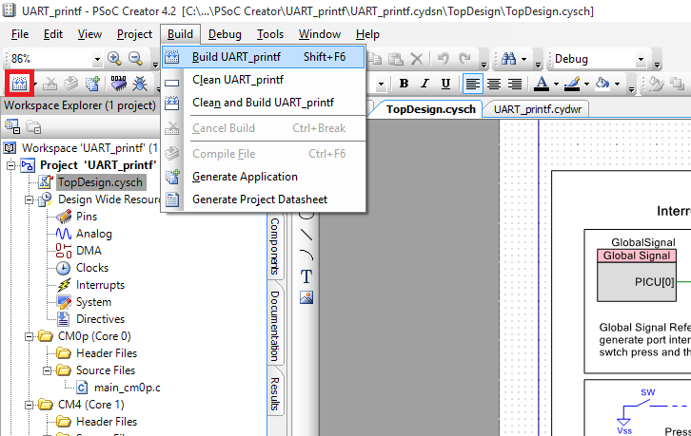
Task: Select align left text option
Action: (472, 84)
